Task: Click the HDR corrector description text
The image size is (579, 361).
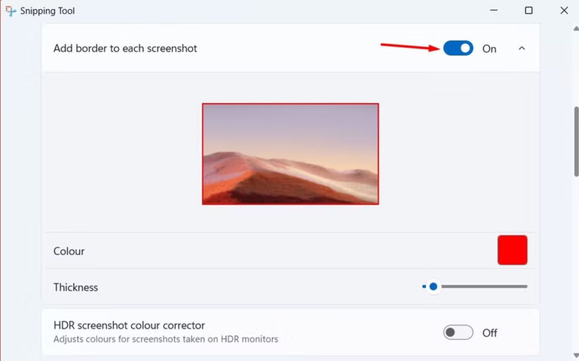Action: 166,339
